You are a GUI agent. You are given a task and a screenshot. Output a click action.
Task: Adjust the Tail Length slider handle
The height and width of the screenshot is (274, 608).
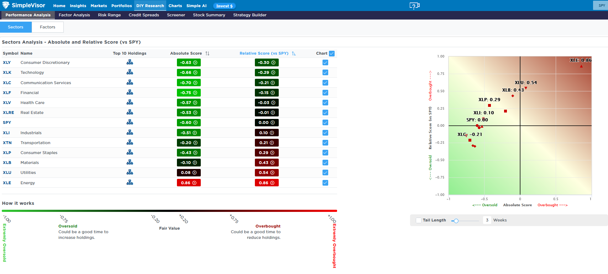click(x=456, y=221)
